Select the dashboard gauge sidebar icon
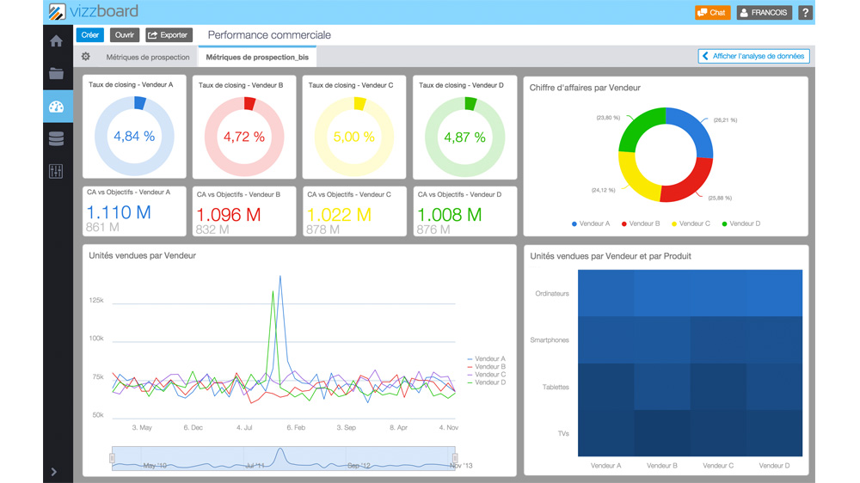Screen dimensions: 860x483 [x=57, y=107]
